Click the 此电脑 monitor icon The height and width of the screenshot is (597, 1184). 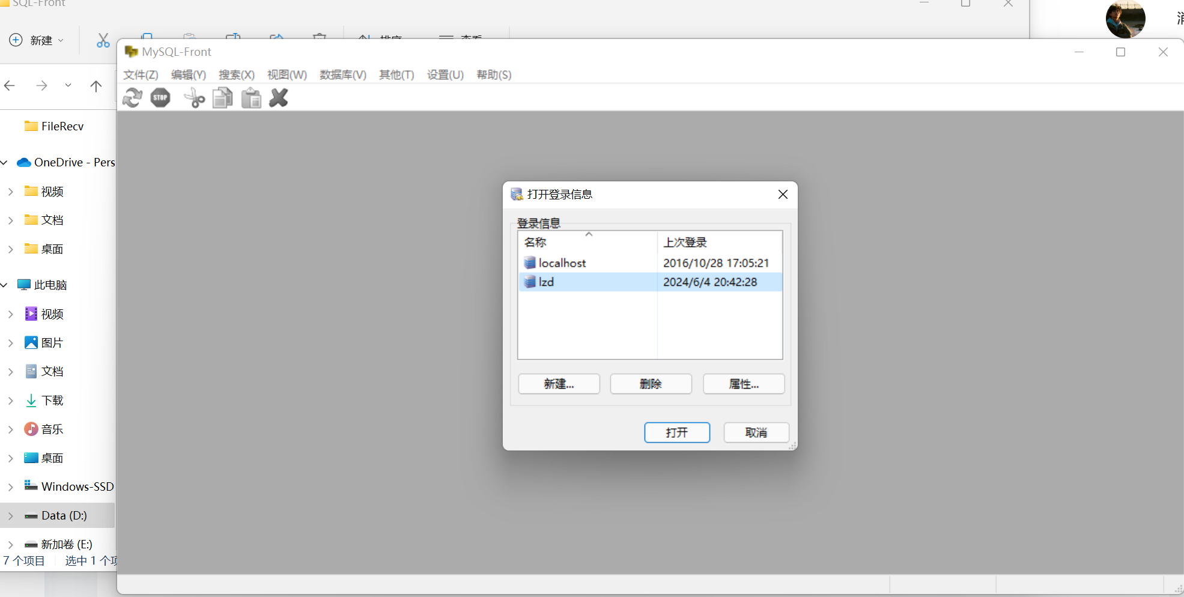(24, 285)
